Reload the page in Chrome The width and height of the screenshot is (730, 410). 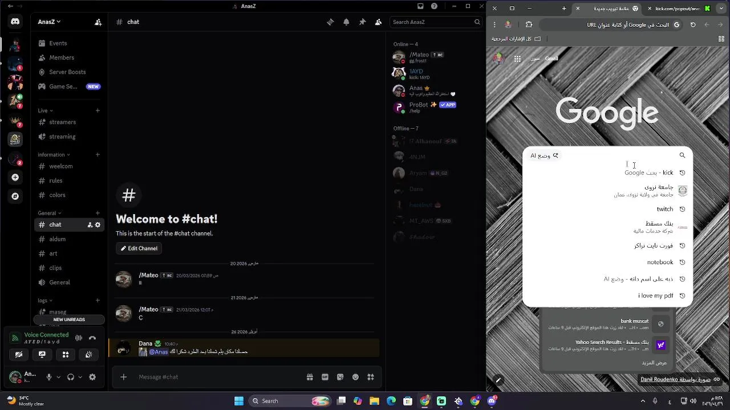693,24
